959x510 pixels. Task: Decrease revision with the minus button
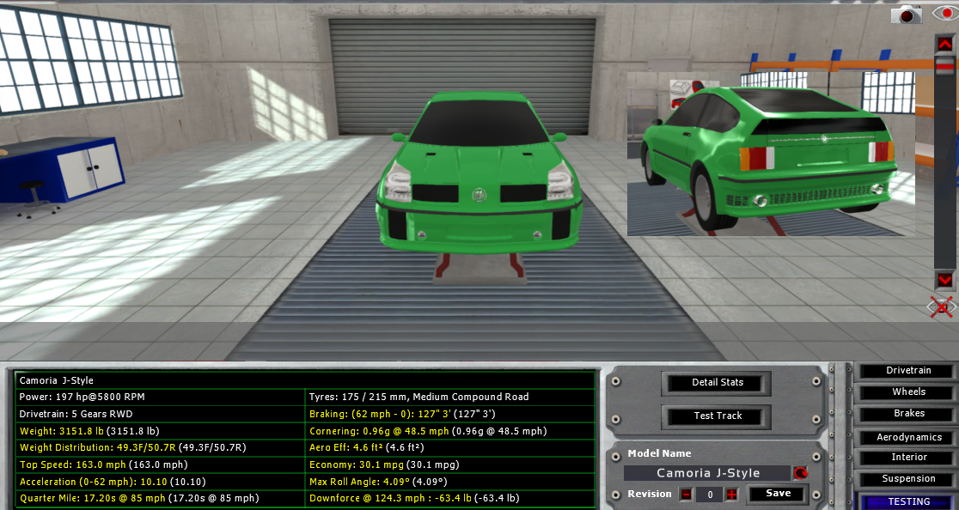click(686, 494)
